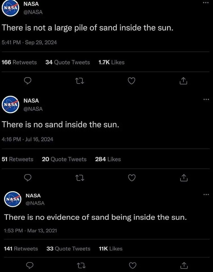Reply to the "no sand inside the sun" tweet
The height and width of the screenshot is (272, 213).
click(27, 178)
